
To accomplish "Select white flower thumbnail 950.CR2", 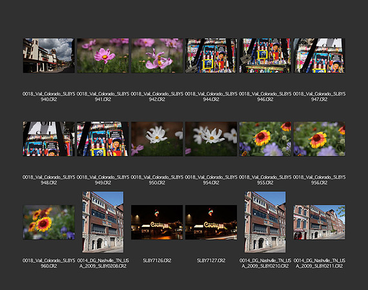I will [x=157, y=139].
